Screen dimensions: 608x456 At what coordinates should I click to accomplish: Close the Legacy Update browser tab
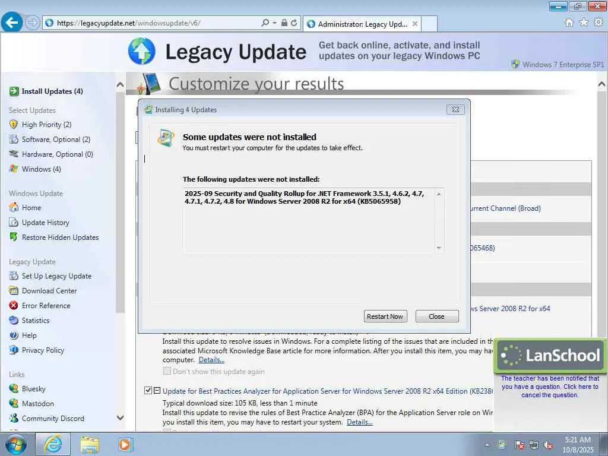pyautogui.click(x=414, y=24)
